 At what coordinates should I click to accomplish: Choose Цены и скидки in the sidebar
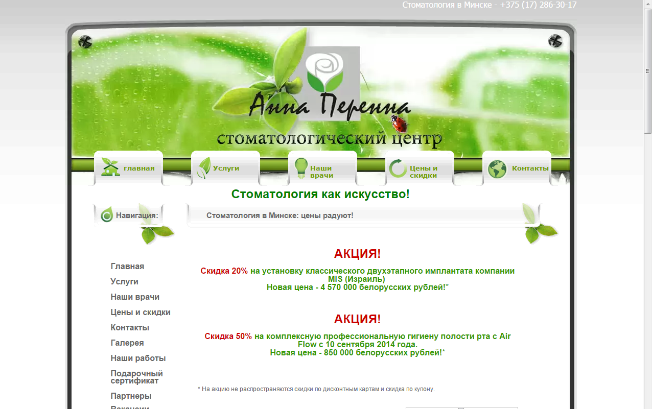(141, 312)
